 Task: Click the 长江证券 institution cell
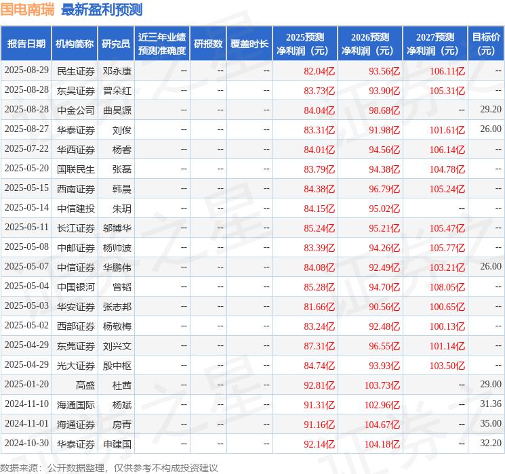[76, 228]
